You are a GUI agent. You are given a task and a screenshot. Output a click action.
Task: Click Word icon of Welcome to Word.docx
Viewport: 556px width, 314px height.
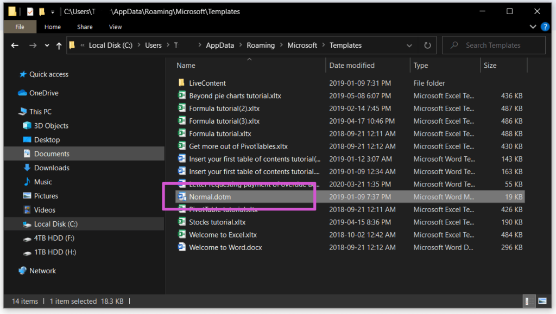point(181,247)
